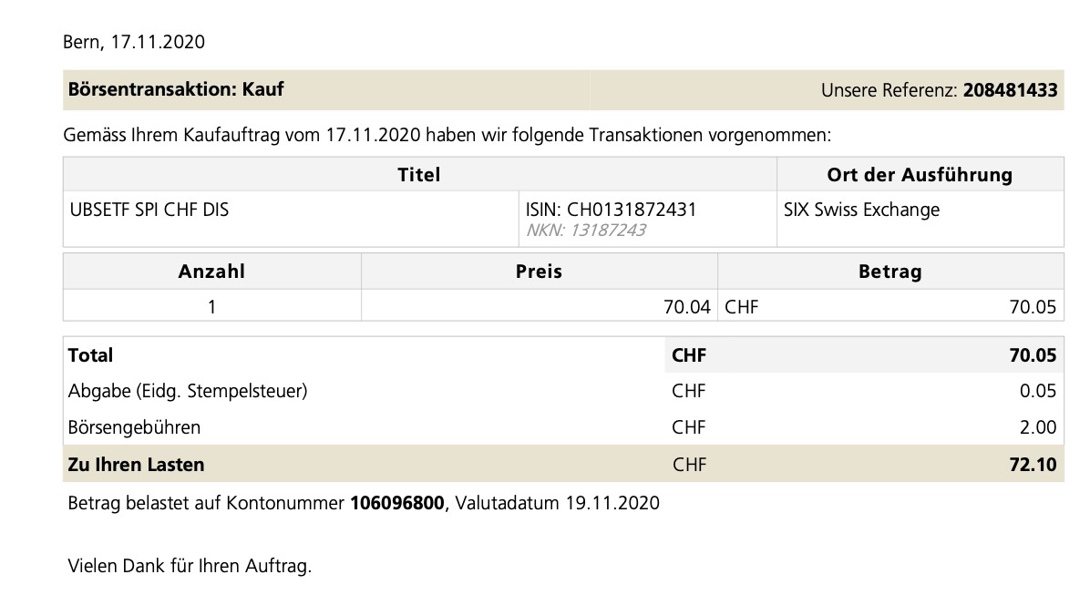Click the date line 'Bern, 17.11.2020'
Image resolution: width=1090 pixels, height=595 pixels.
tap(133, 42)
